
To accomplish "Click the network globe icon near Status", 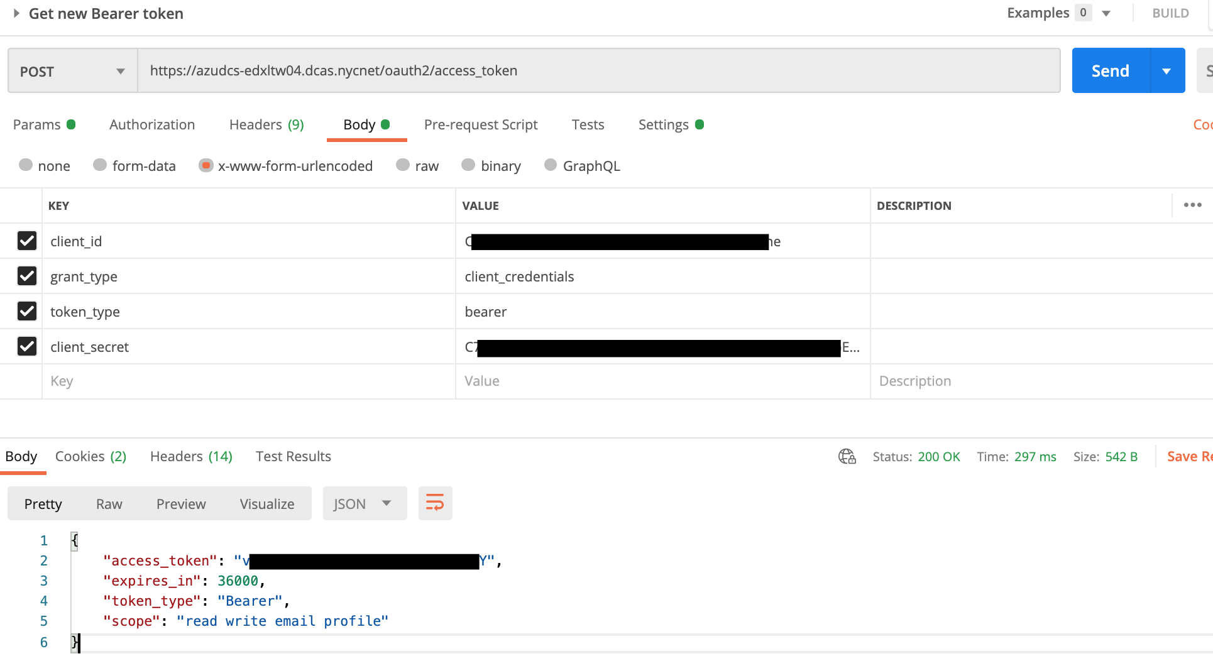I will tap(847, 457).
